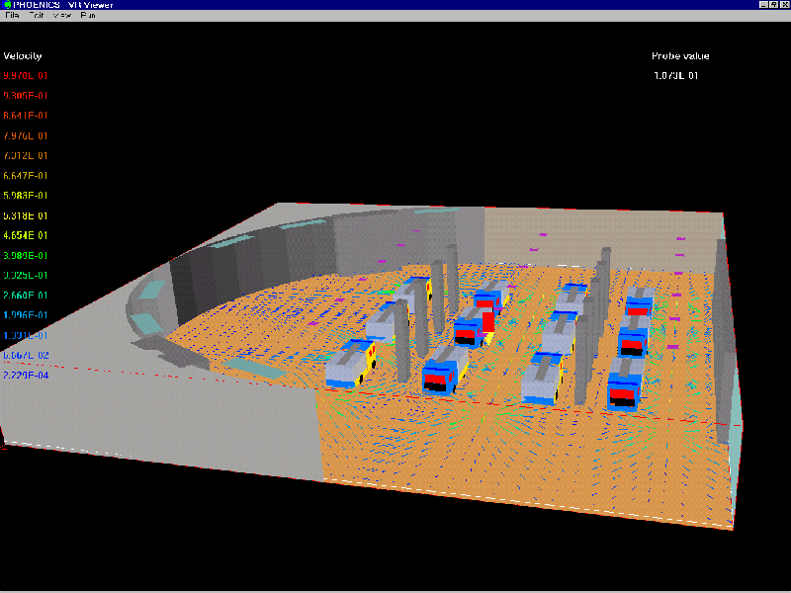The image size is (791, 593).
Task: Select the green 3.989E-01 legend value
Action: tap(26, 255)
